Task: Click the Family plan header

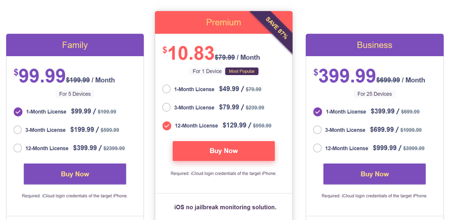Action: point(75,45)
